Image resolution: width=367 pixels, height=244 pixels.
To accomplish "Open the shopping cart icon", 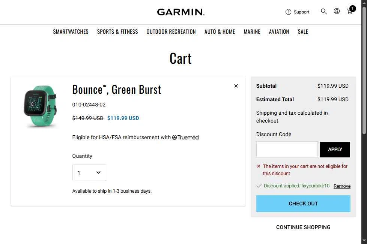I will tap(350, 10).
